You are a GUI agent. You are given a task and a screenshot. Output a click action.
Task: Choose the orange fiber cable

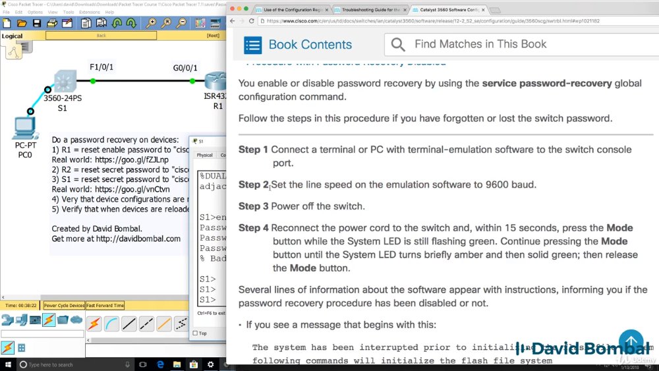[x=164, y=324]
